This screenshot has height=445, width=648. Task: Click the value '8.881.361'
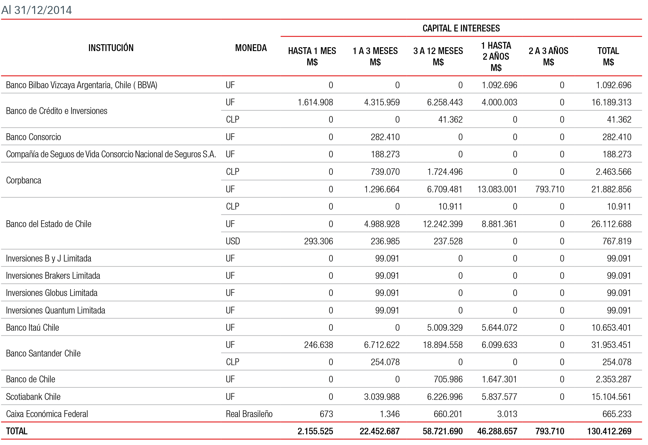(x=499, y=224)
